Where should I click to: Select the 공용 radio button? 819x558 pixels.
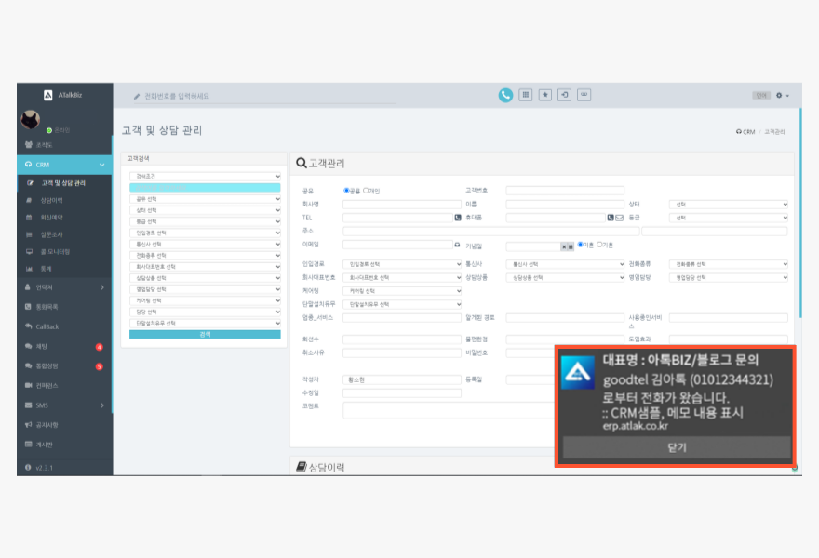(346, 191)
